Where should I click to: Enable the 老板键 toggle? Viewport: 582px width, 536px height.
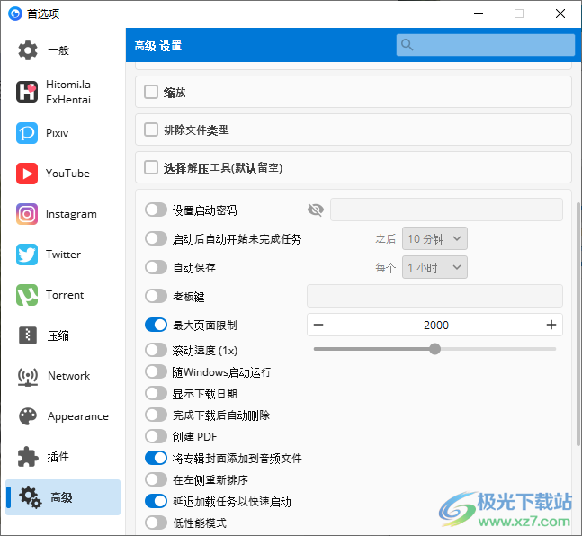[156, 296]
